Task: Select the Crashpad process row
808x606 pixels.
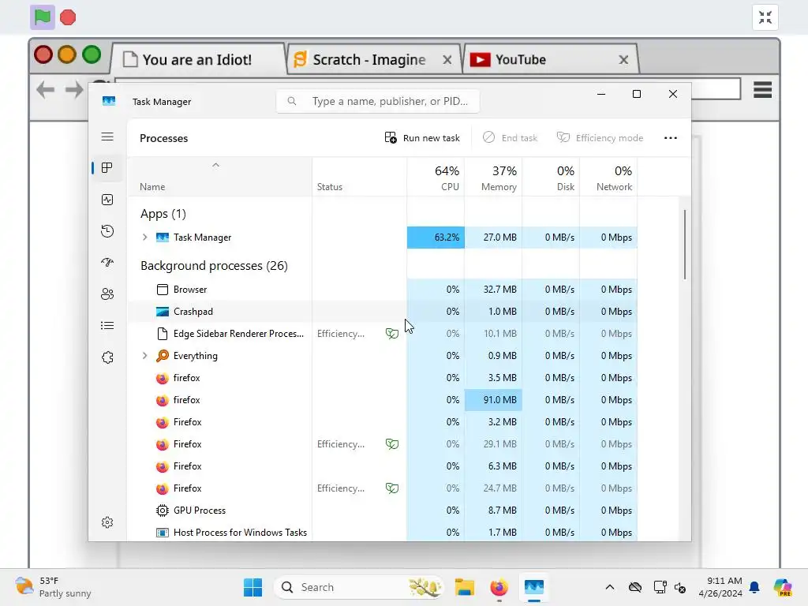Action: click(x=383, y=312)
